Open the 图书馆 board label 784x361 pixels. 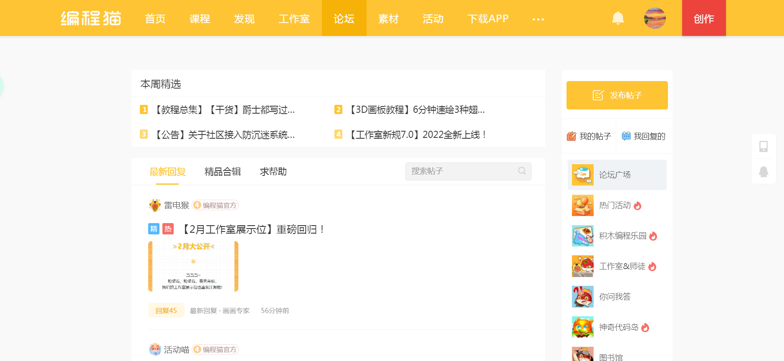(x=611, y=357)
